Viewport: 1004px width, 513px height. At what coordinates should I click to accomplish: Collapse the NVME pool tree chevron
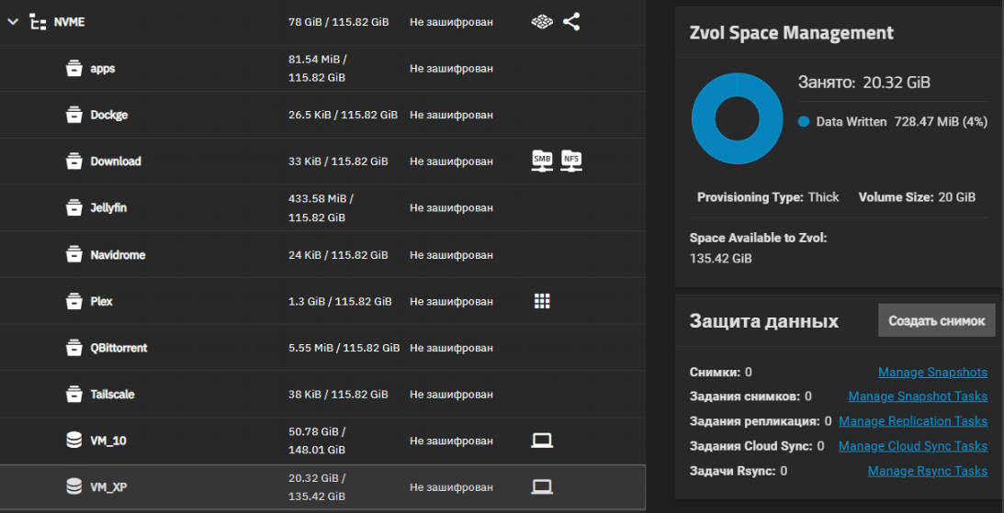(x=13, y=22)
